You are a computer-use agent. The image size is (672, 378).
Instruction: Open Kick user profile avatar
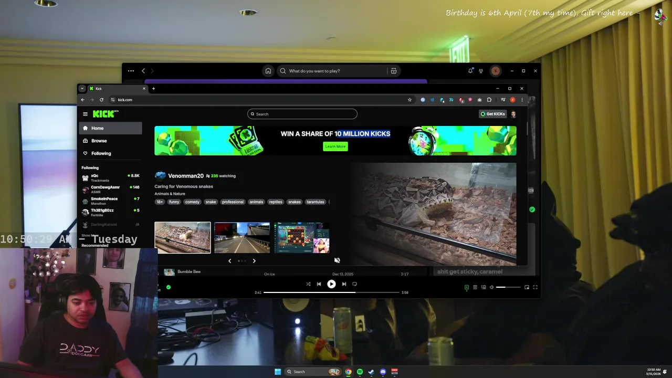point(513,114)
